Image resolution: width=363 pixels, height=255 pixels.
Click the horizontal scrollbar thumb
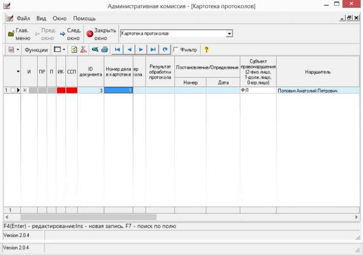pos(89,217)
